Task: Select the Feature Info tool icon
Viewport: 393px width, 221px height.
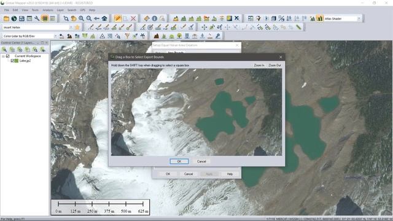Action: pyautogui.click(x=154, y=18)
